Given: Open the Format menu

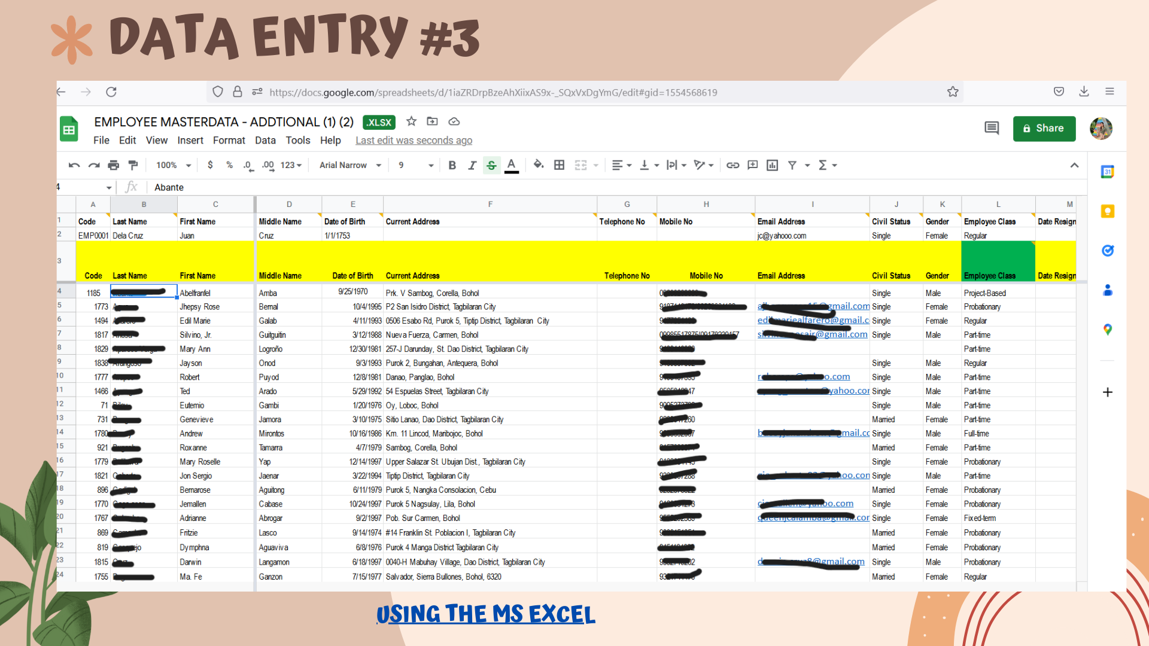Looking at the screenshot, I should [229, 140].
